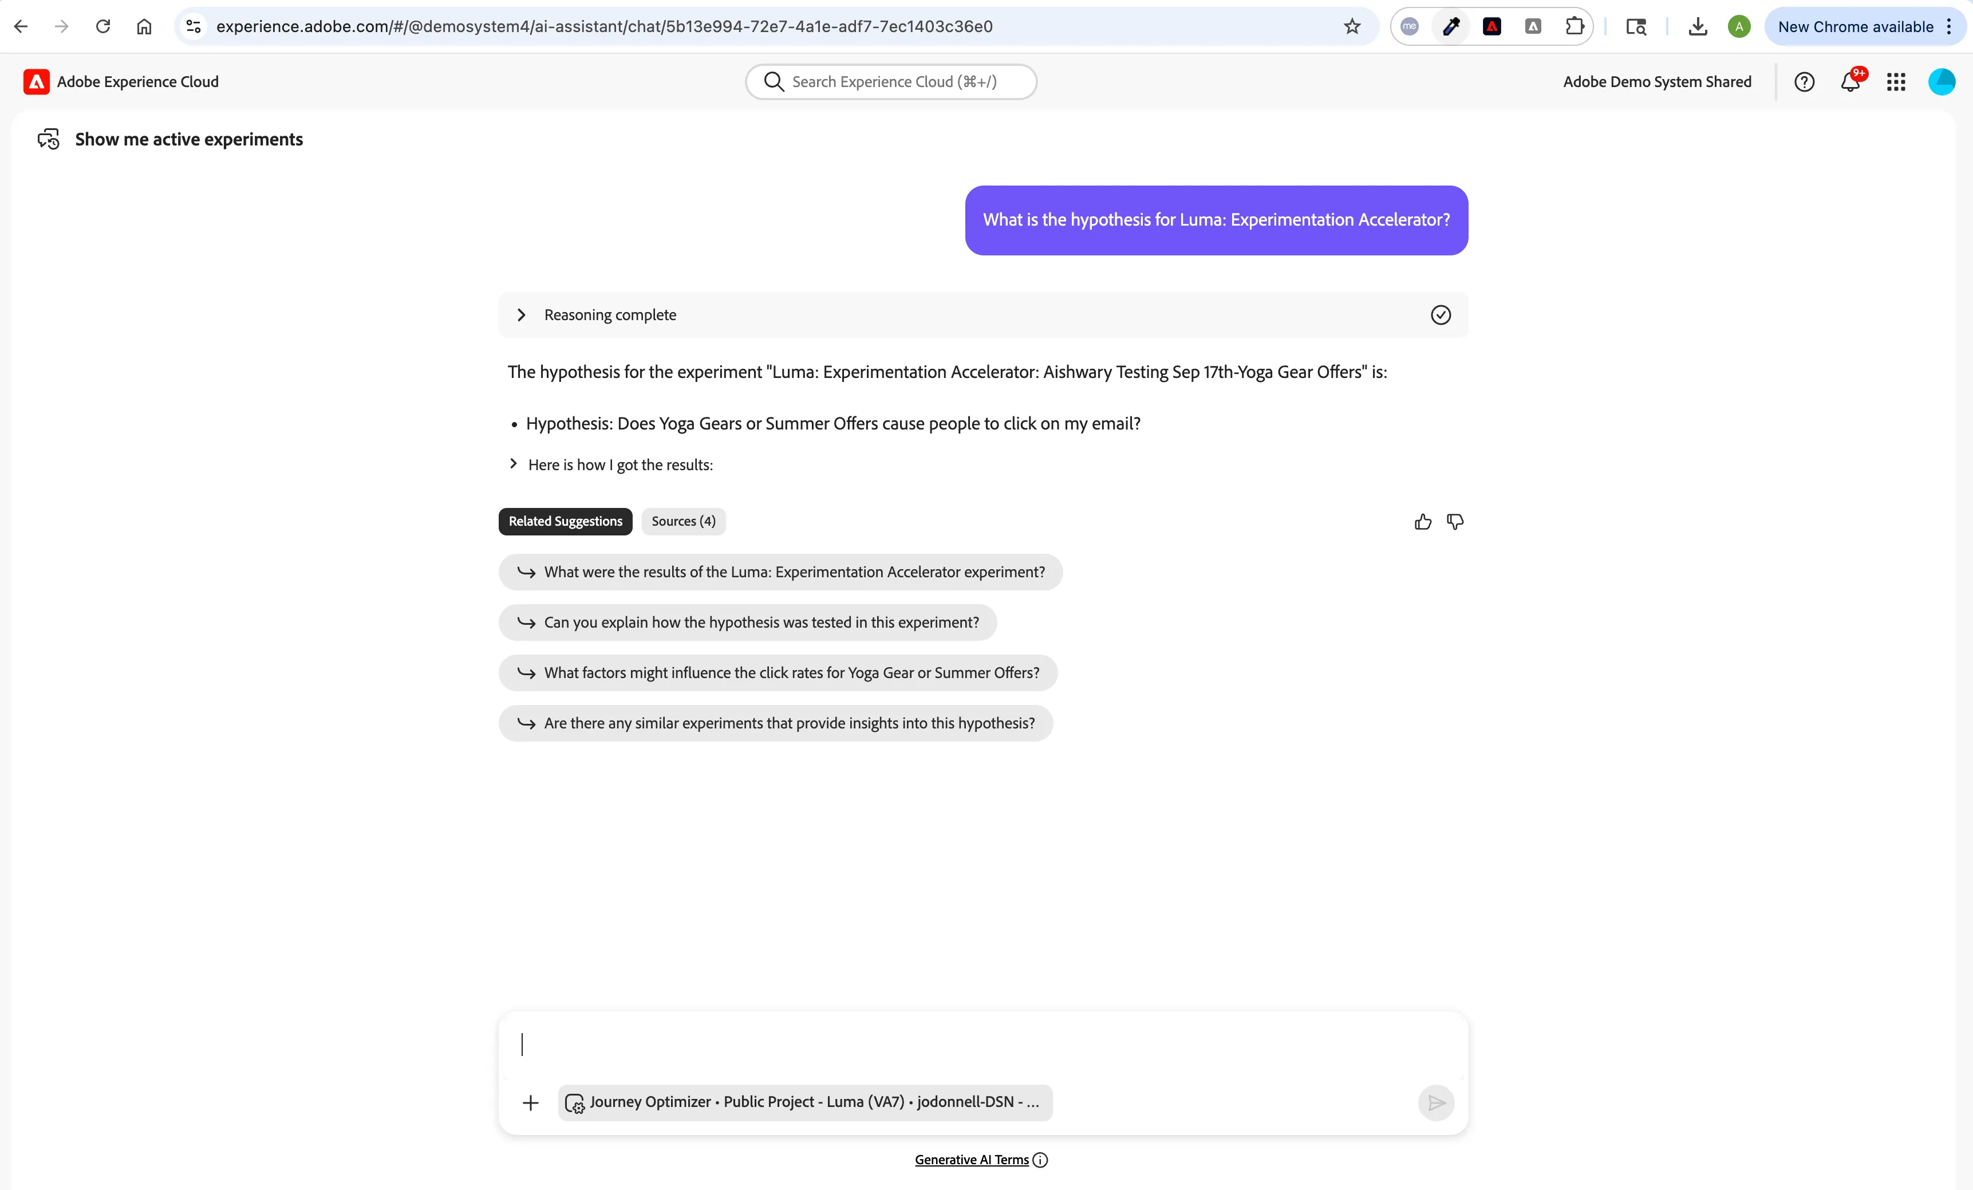
Task: Click the send message arrow button
Action: click(x=1437, y=1103)
